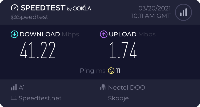The image size is (200, 107).
Task: Click the yellow ping icon
Action: tap(111, 71)
